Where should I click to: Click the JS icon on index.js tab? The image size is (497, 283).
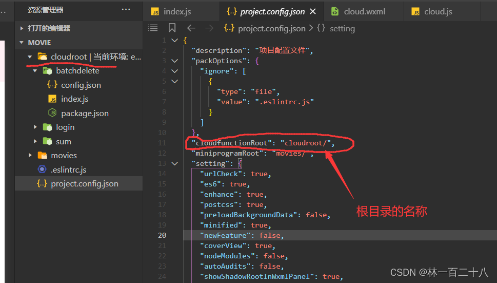[x=155, y=11]
